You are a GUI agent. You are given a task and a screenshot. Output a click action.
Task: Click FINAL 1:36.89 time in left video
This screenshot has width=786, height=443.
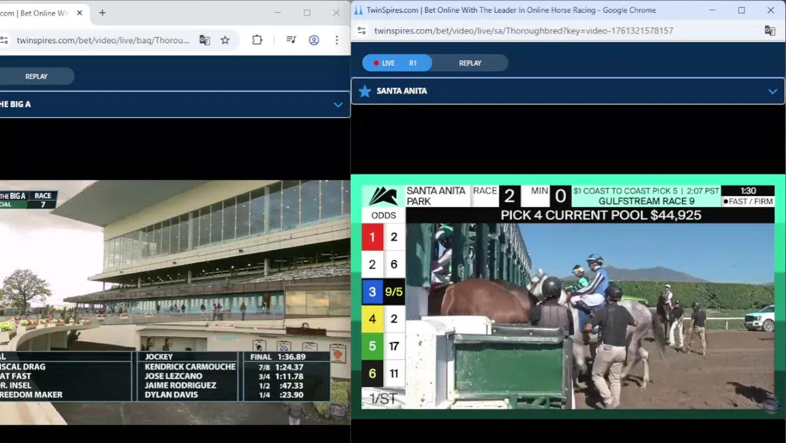277,357
